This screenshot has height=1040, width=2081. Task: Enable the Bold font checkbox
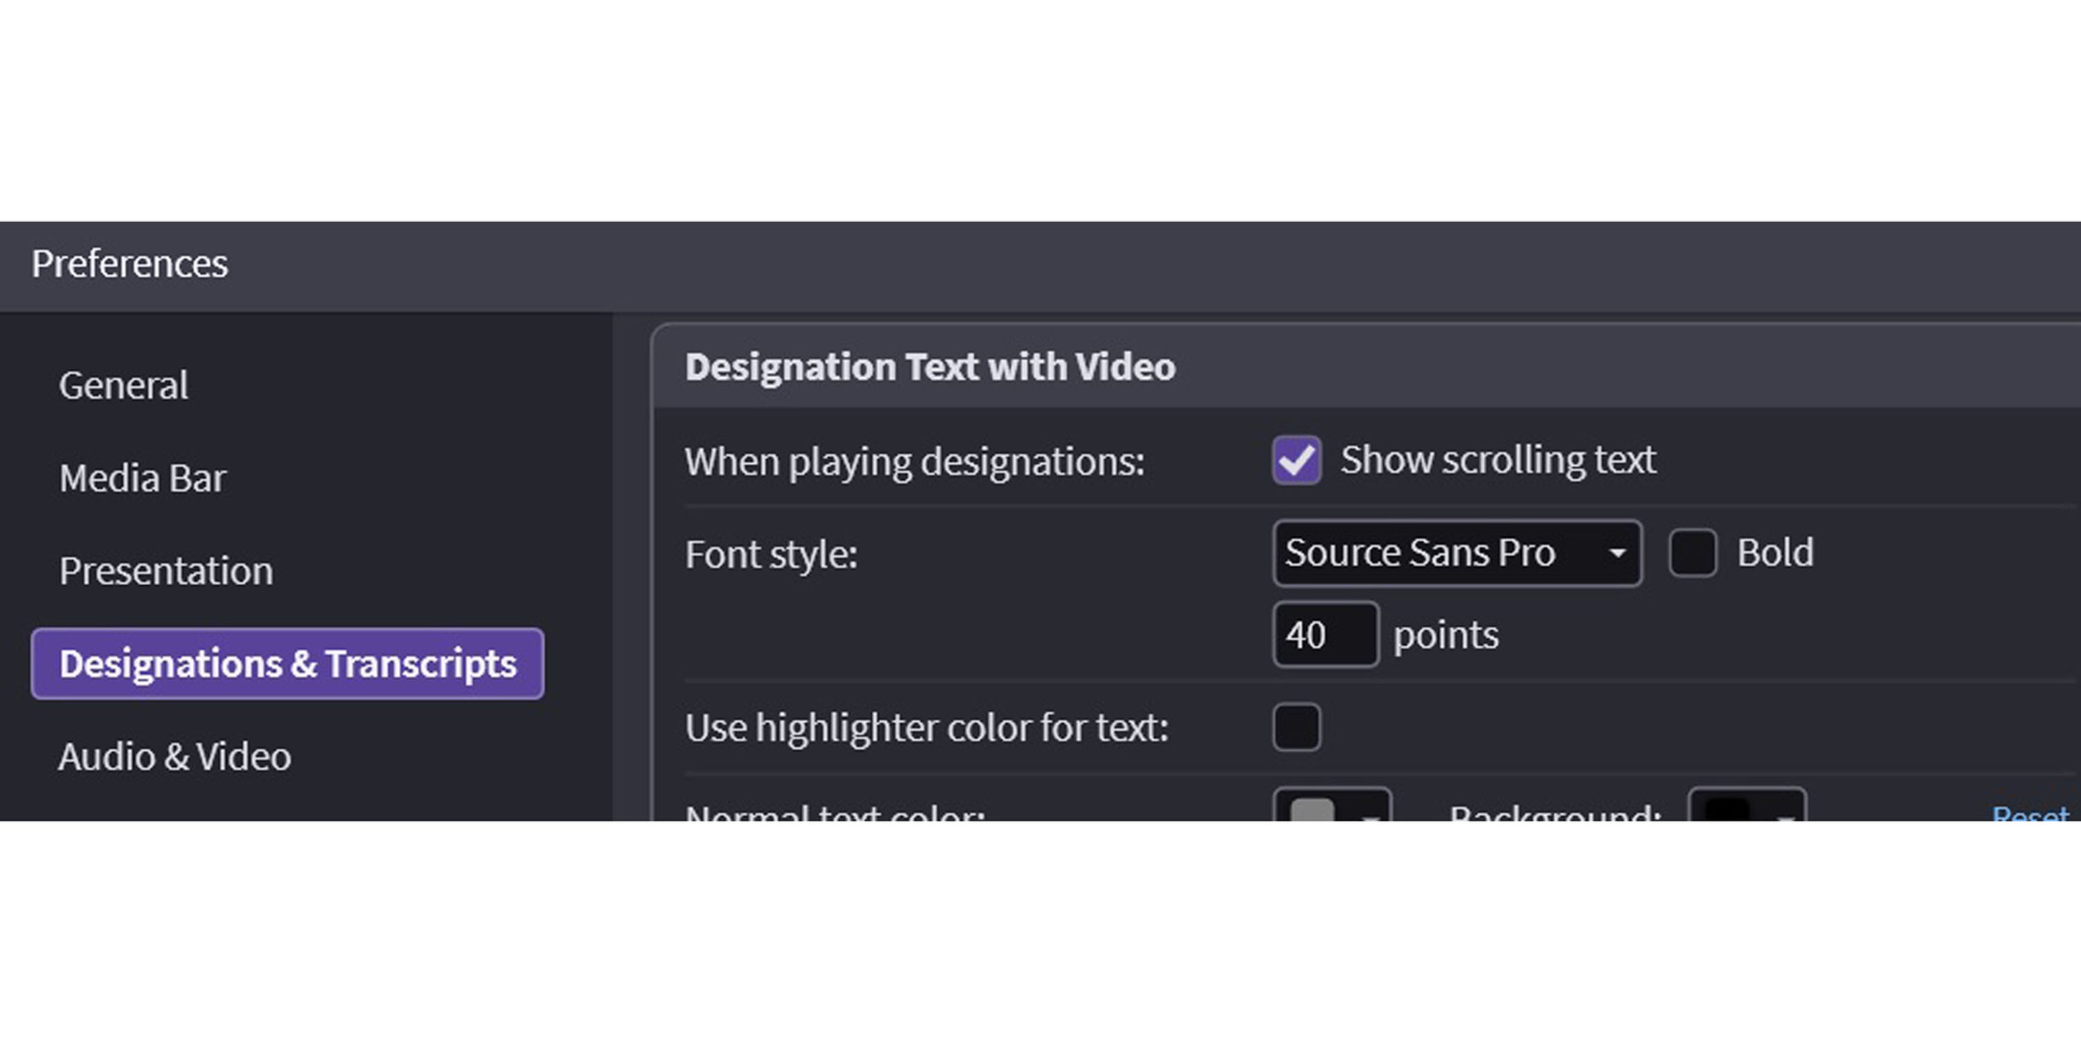(x=1693, y=553)
